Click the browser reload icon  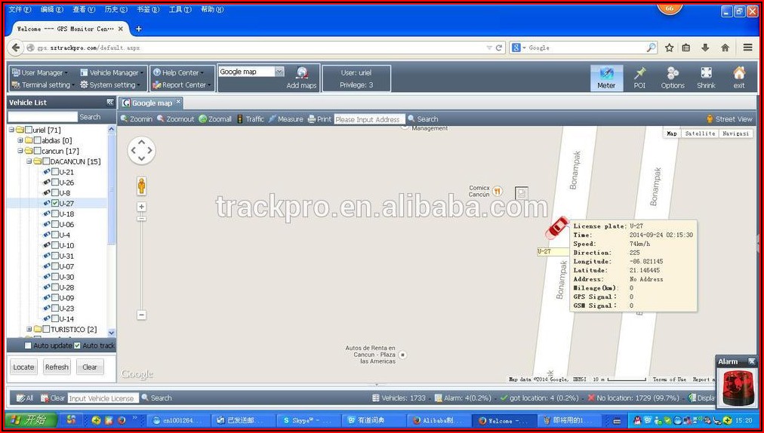pyautogui.click(x=498, y=48)
